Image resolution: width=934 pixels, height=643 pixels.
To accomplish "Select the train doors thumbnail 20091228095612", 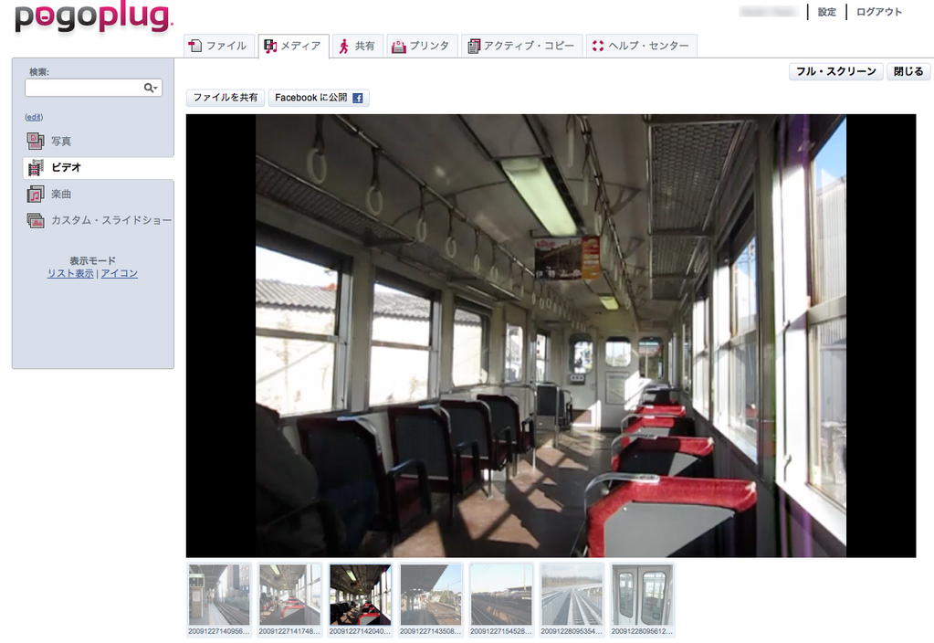I will pos(642,595).
